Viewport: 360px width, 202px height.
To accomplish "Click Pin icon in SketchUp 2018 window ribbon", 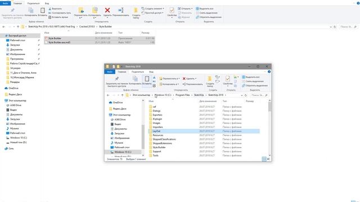I will coord(117,79).
